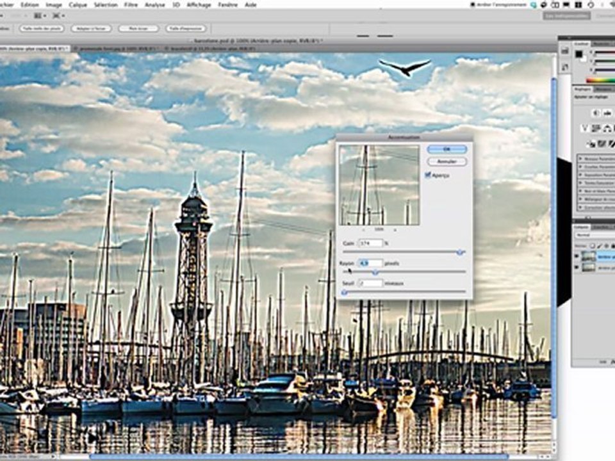Click 'Taille réelle des pixels' button
Viewport: 615px width, 461px height.
coord(42,29)
